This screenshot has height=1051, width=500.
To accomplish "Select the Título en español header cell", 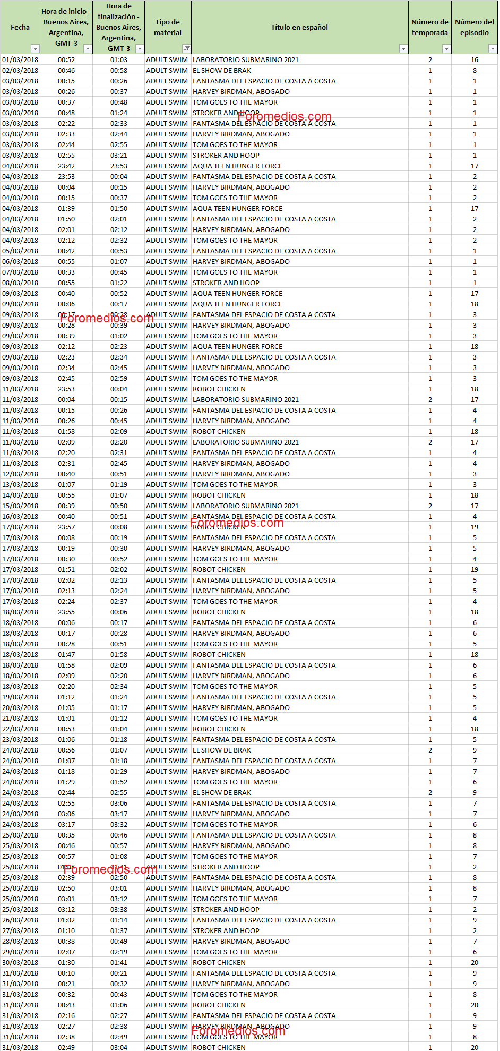I will click(x=300, y=27).
